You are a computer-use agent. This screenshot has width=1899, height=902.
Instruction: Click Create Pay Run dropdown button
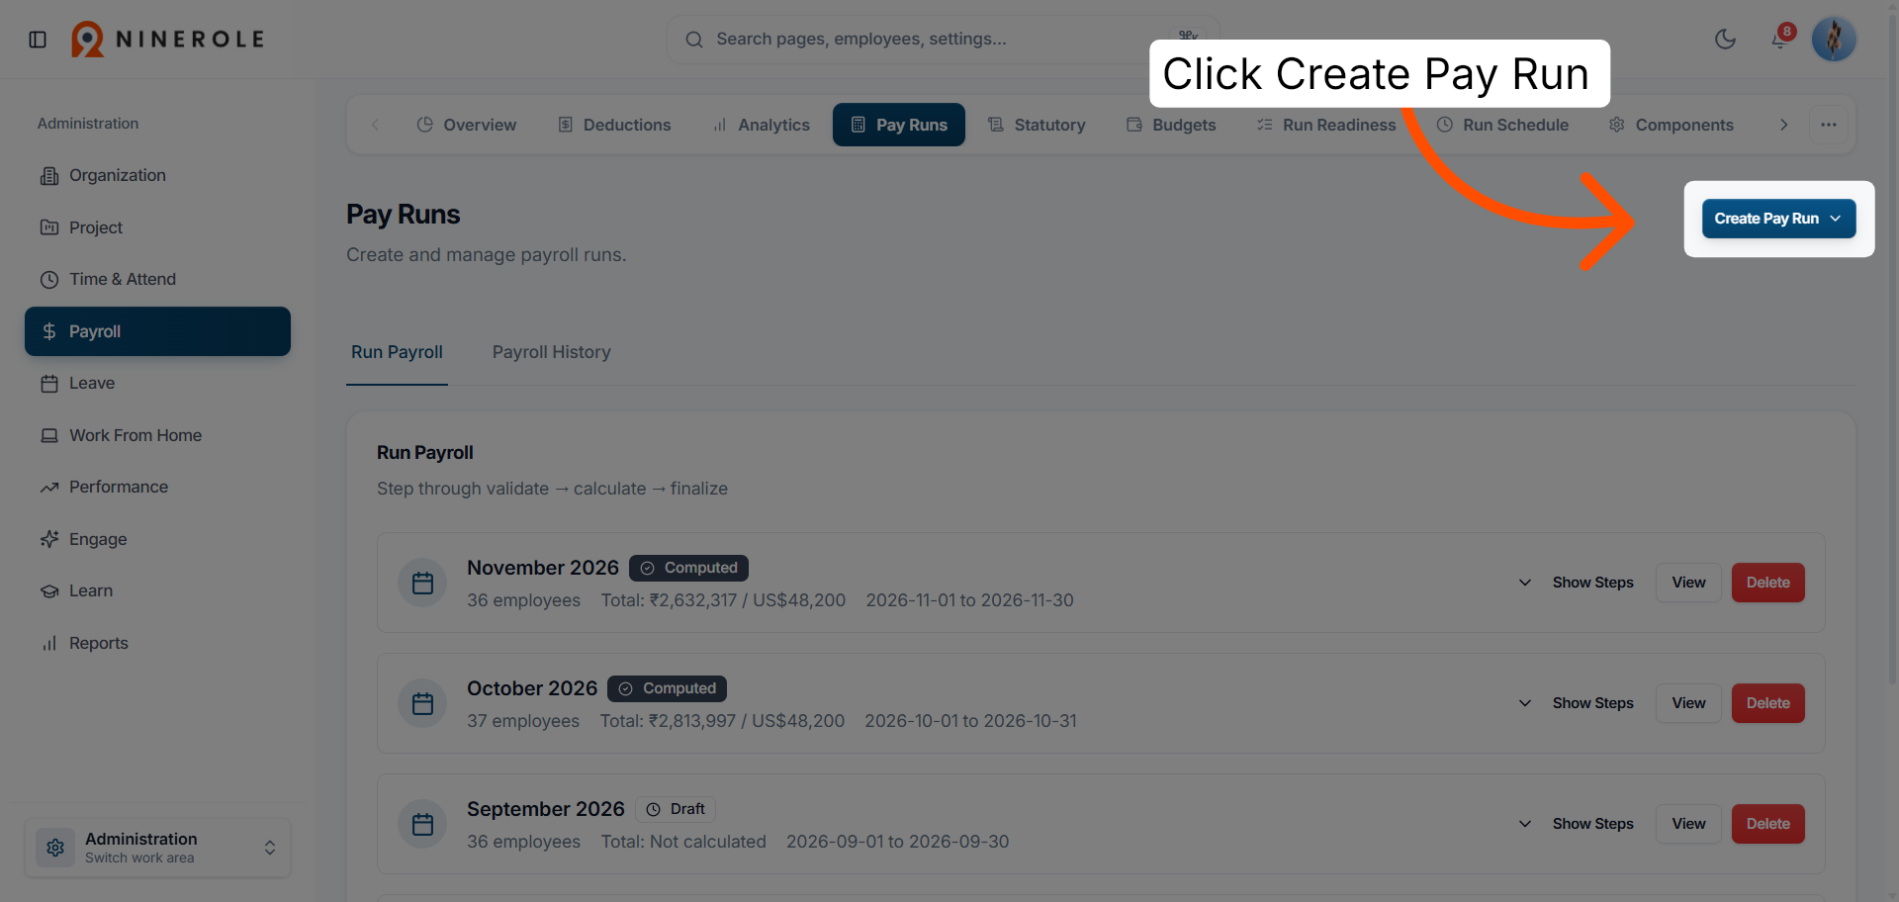click(x=1778, y=219)
